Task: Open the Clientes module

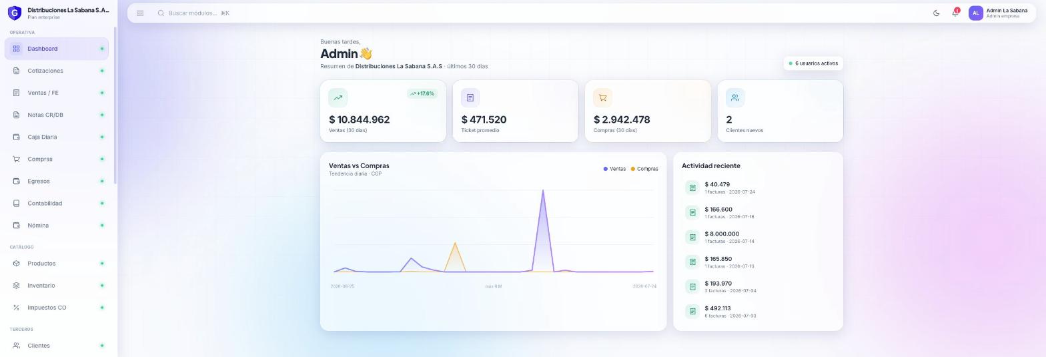Action: [57, 346]
